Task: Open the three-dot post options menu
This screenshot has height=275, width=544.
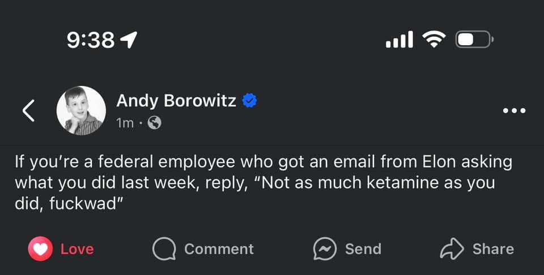Action: click(514, 111)
